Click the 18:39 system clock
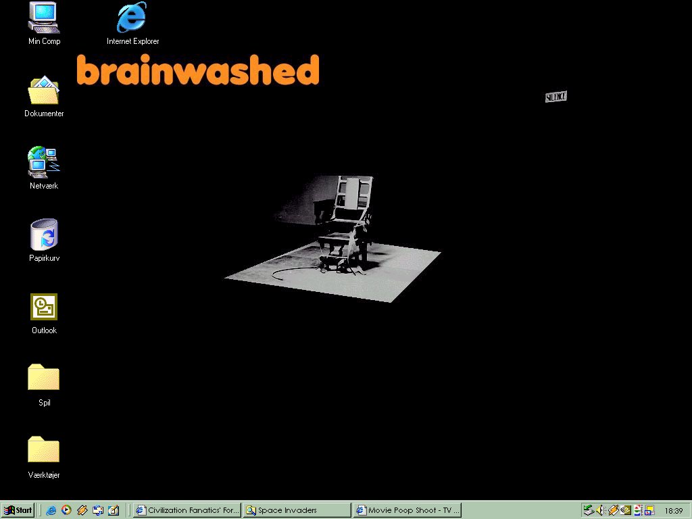 point(674,511)
